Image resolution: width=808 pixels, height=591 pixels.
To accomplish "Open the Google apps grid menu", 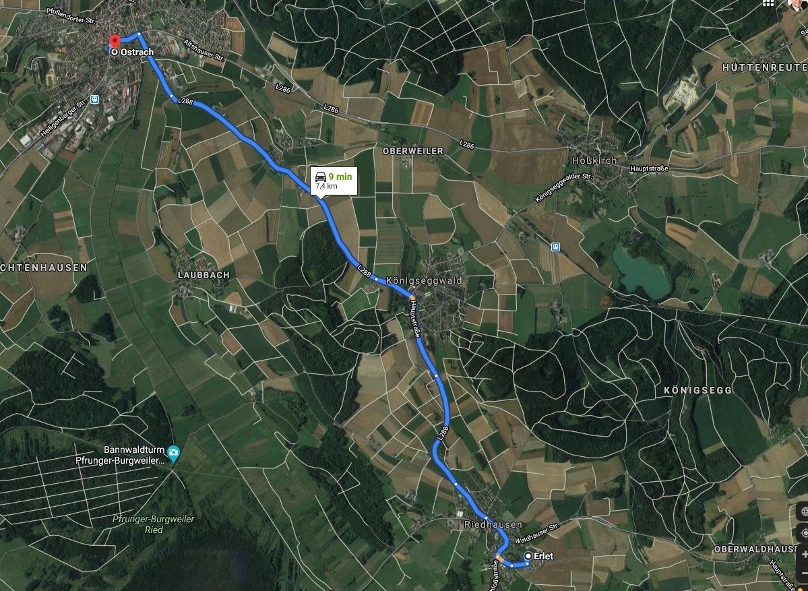I will point(768,3).
